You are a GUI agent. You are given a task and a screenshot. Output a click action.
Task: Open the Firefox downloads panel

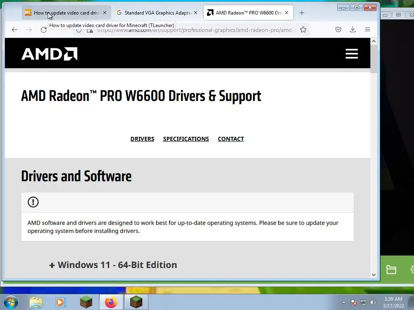tap(353, 29)
